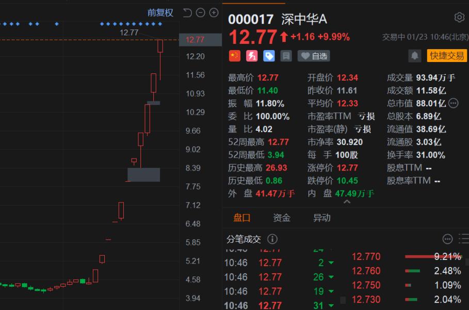Screen dimensions: 469x310
Task: Open more options circle in 分笔成交 header
Action: 447,239
